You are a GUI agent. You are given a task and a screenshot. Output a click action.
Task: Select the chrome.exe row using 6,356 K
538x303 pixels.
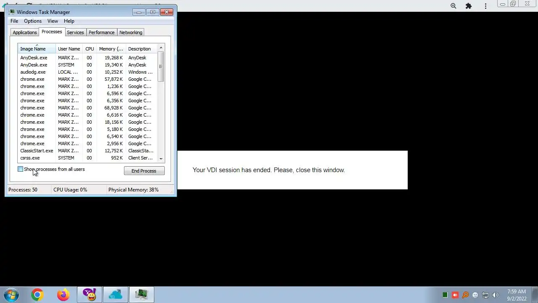pos(87,101)
